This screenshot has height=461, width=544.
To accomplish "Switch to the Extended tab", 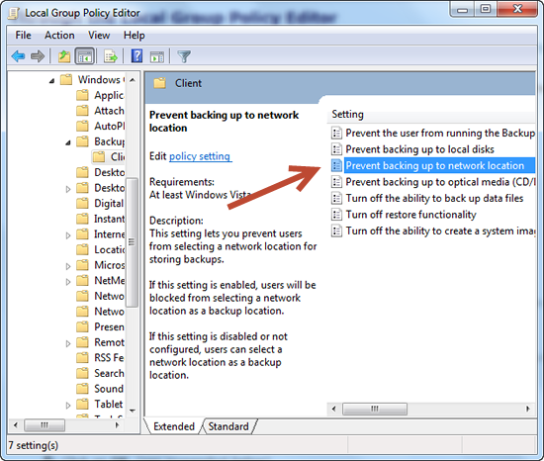I will (x=174, y=426).
